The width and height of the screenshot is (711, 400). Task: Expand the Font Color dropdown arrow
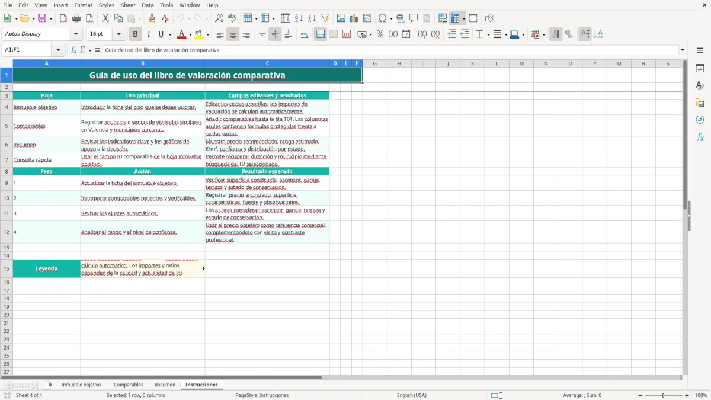(190, 34)
